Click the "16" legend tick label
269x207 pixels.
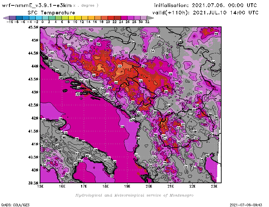pos(95,22)
